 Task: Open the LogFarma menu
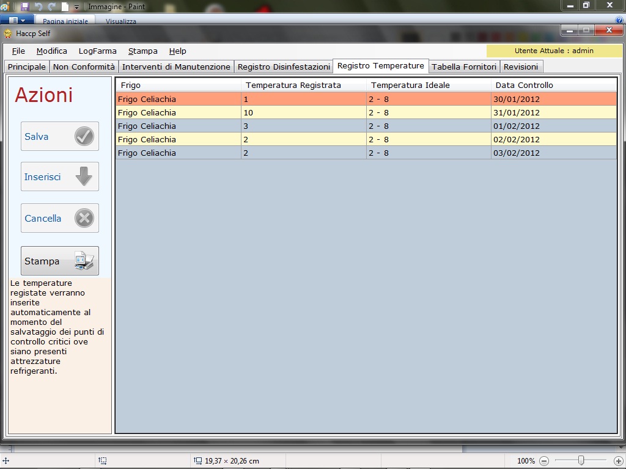tap(97, 51)
